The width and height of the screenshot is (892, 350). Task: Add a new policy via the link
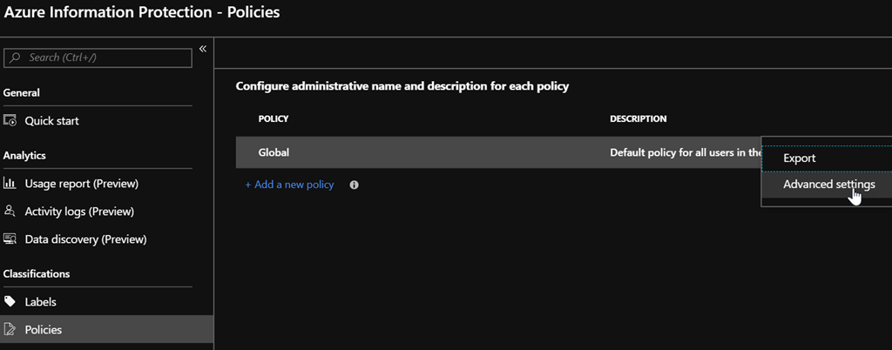coord(289,185)
